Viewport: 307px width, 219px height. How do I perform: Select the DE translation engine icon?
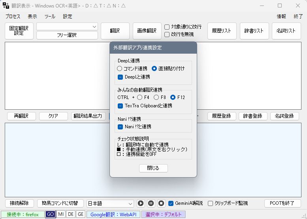71,214
